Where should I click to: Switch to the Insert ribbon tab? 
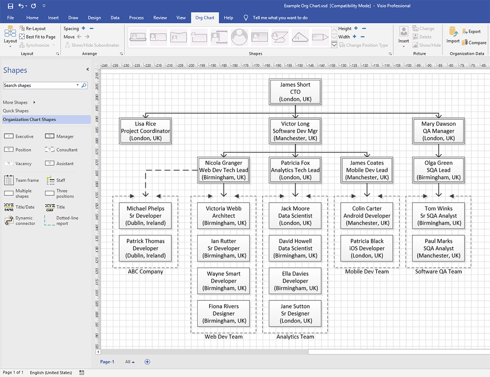click(53, 18)
